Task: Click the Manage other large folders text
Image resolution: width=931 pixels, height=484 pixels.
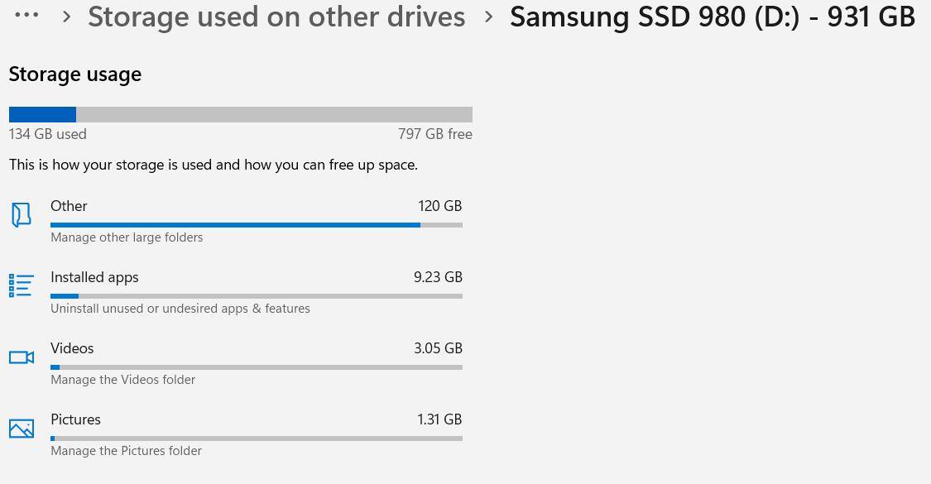Action: (x=127, y=237)
